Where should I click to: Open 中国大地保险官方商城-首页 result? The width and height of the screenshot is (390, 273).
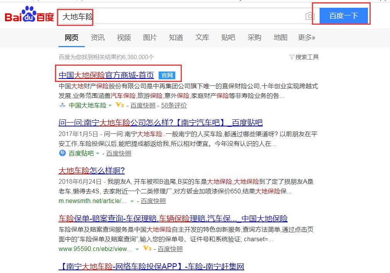pyautogui.click(x=106, y=75)
